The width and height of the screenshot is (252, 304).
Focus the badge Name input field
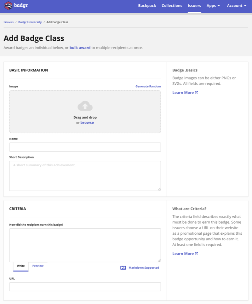click(x=85, y=147)
